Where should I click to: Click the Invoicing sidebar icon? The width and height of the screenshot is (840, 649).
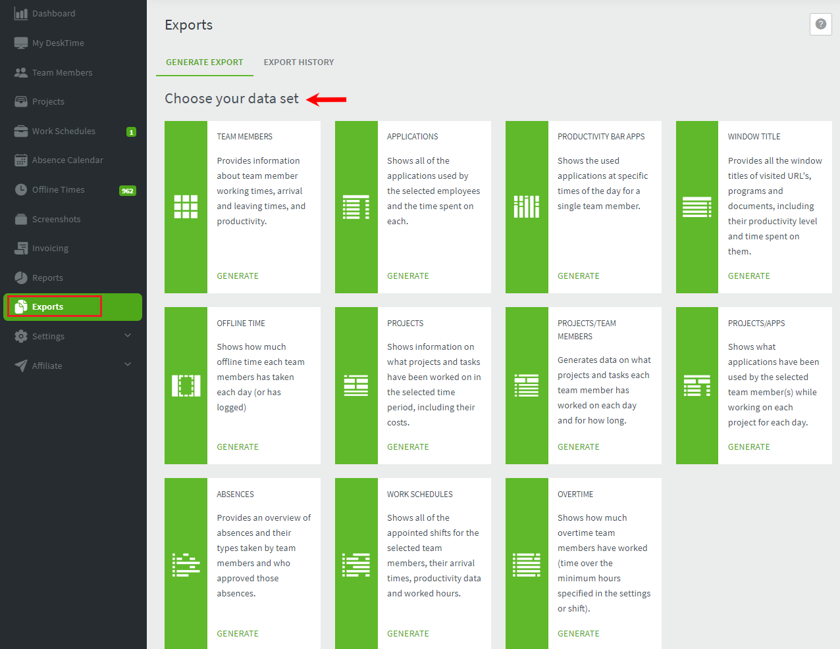[21, 248]
